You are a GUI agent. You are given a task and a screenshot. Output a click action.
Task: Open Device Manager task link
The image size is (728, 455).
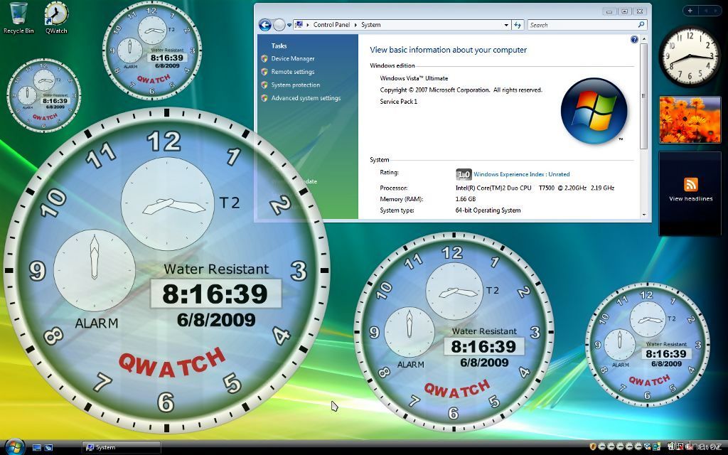[x=293, y=58]
